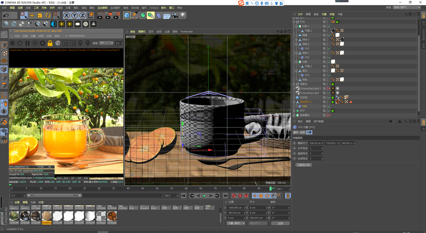Click the 应用 apply button

[280, 223]
